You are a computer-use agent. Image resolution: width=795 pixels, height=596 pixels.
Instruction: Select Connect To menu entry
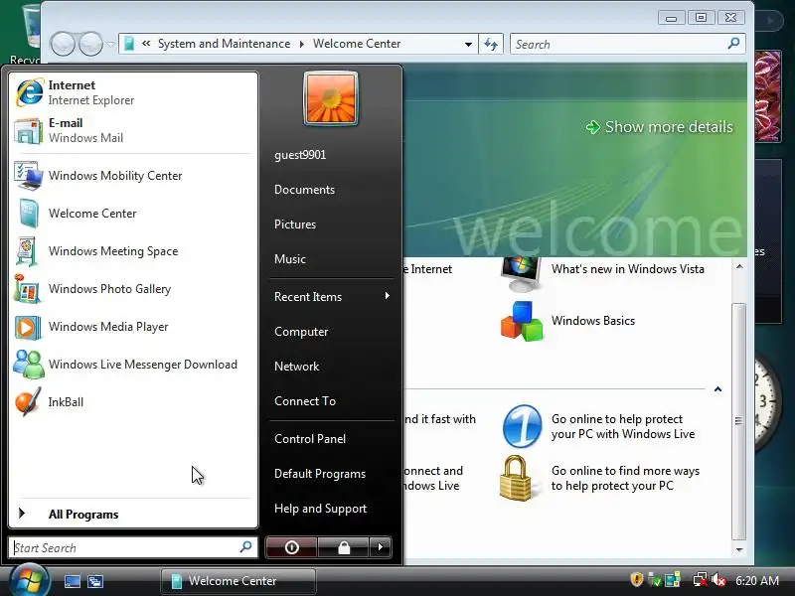pyautogui.click(x=305, y=401)
